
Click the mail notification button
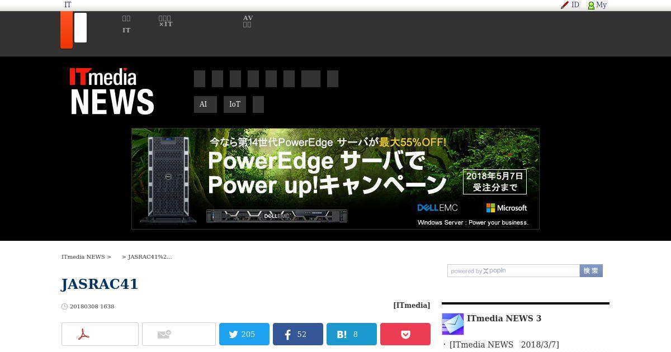179,334
